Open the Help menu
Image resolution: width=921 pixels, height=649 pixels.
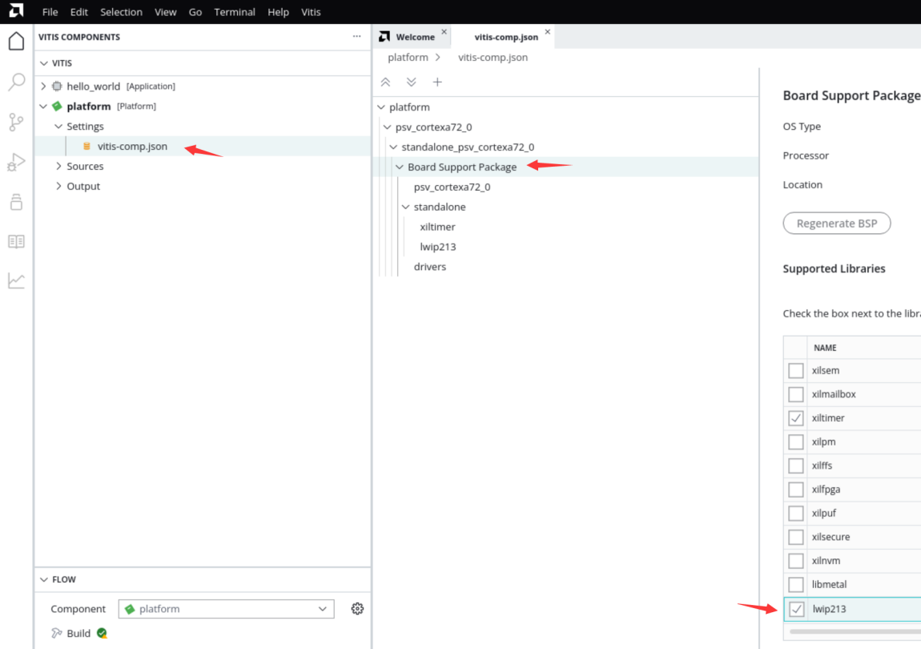(278, 12)
